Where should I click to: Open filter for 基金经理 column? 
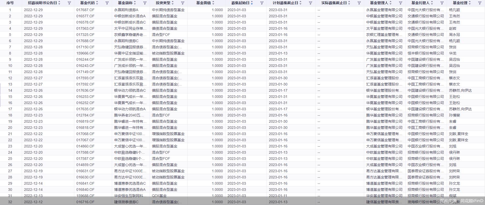click(x=480, y=3)
